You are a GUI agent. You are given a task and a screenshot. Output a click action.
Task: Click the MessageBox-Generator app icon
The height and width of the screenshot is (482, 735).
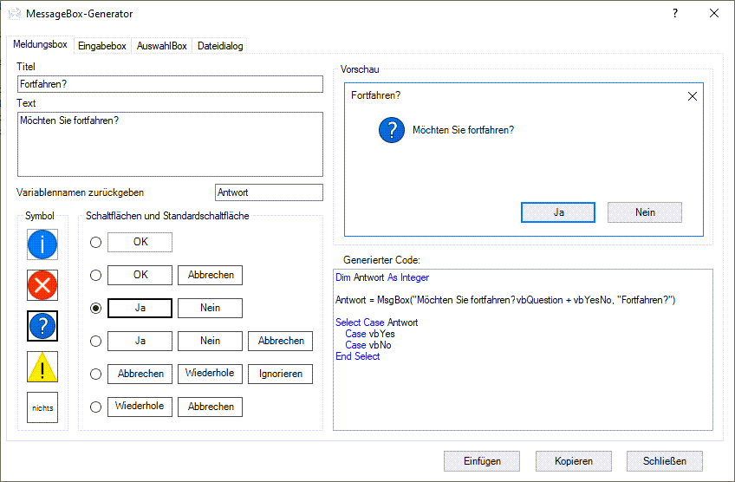(x=15, y=14)
